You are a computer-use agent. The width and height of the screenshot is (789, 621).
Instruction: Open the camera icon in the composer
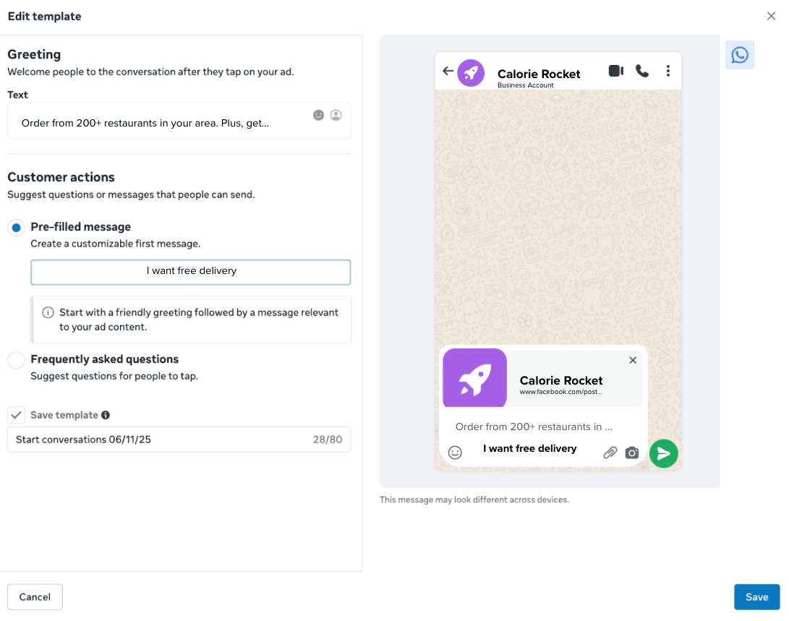pos(631,451)
